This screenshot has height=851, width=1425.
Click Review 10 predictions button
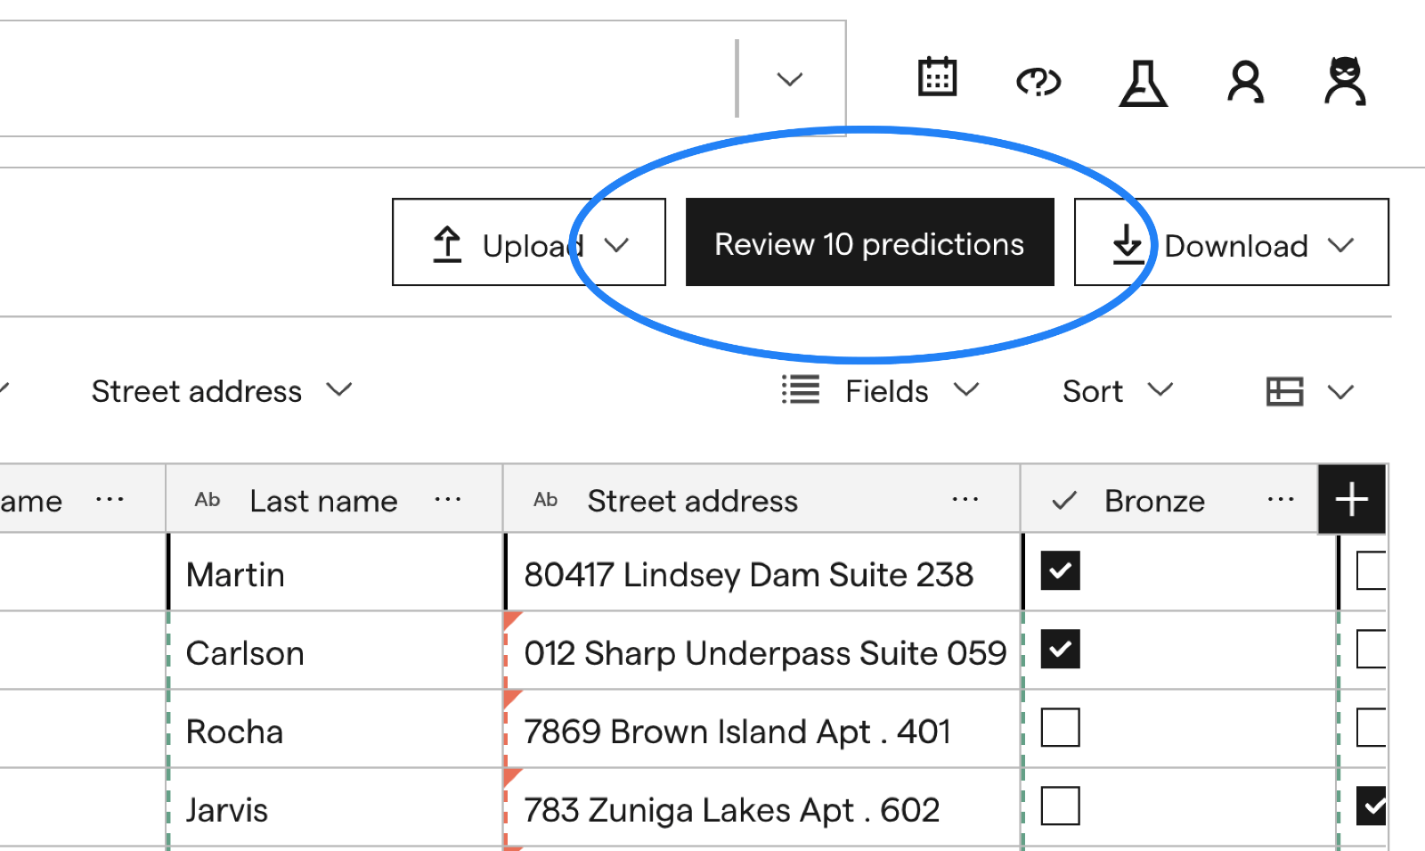870,242
